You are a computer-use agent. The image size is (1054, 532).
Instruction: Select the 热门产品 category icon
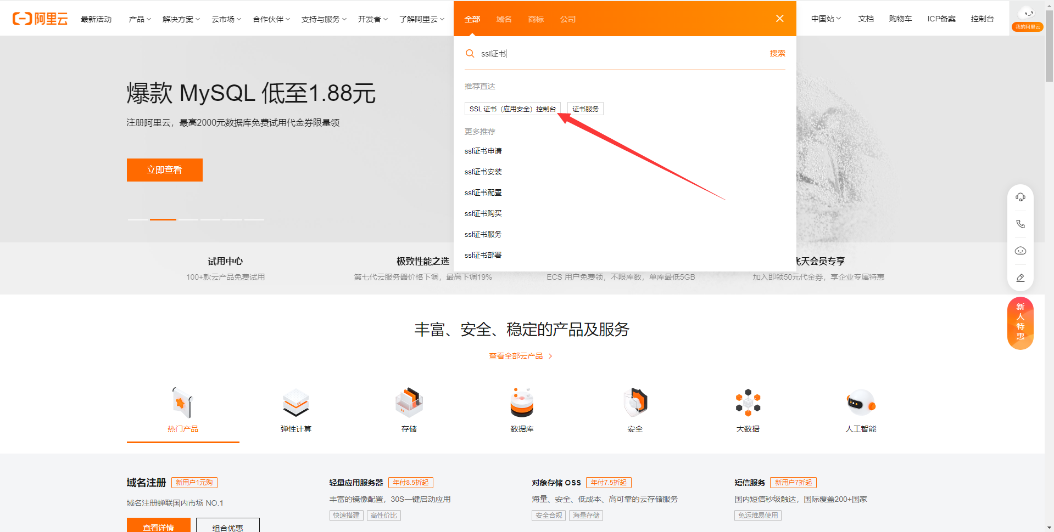pos(183,403)
